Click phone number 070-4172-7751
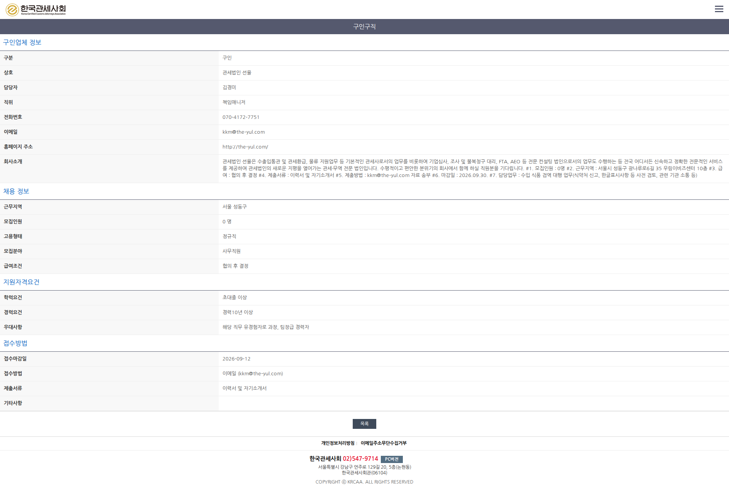 tap(241, 117)
